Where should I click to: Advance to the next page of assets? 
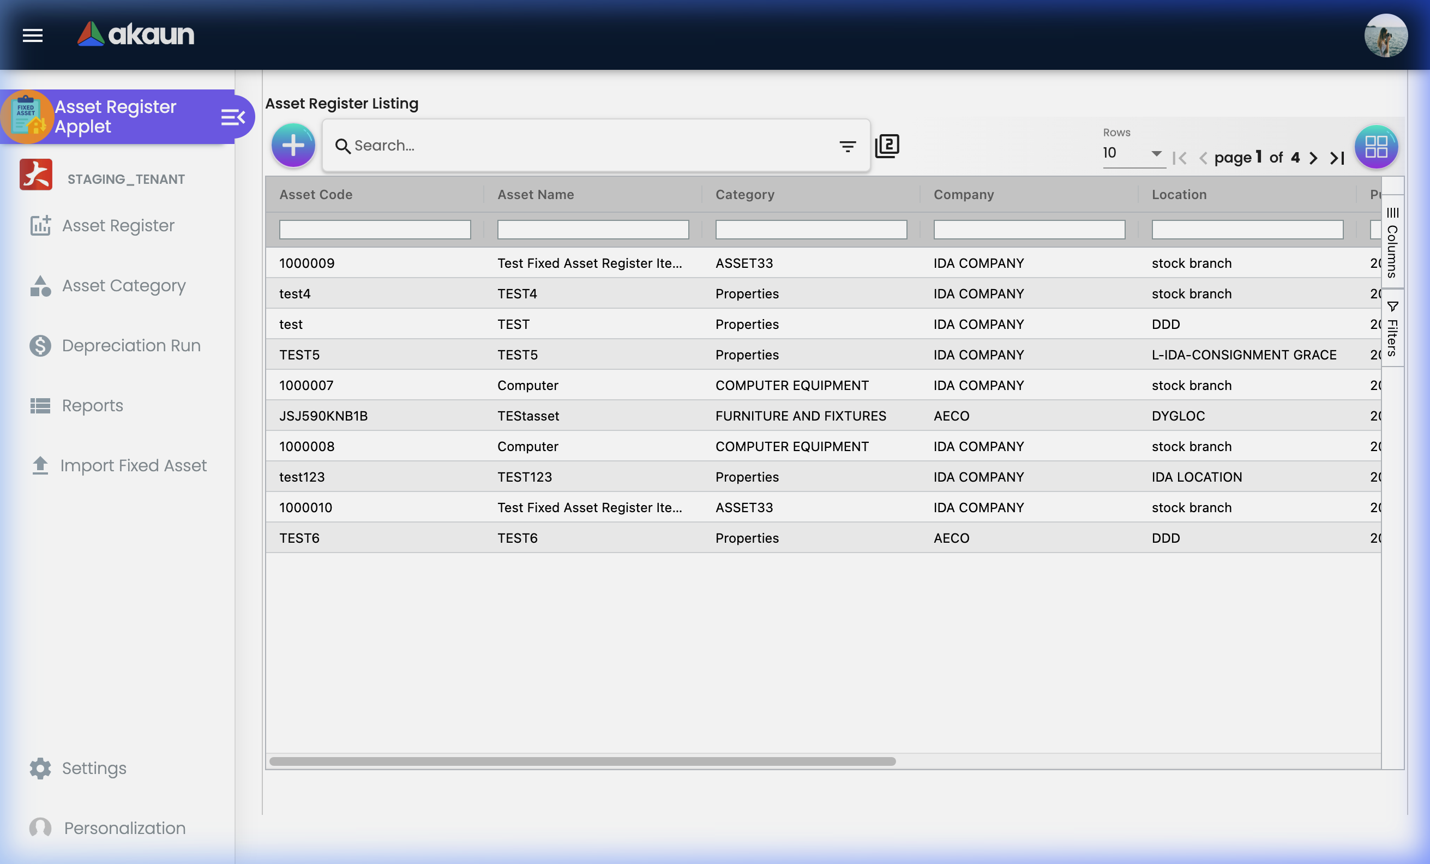(1313, 157)
